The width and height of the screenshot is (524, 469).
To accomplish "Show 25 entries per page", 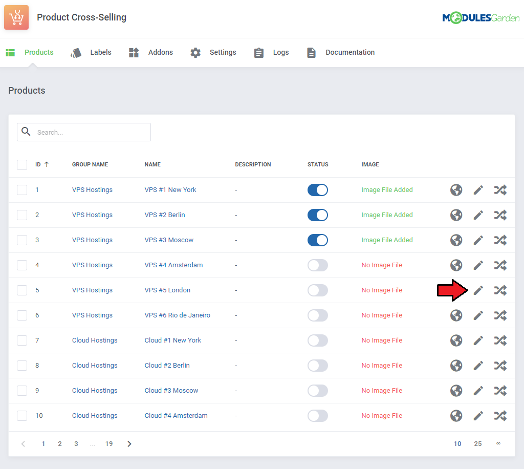I will [x=478, y=443].
